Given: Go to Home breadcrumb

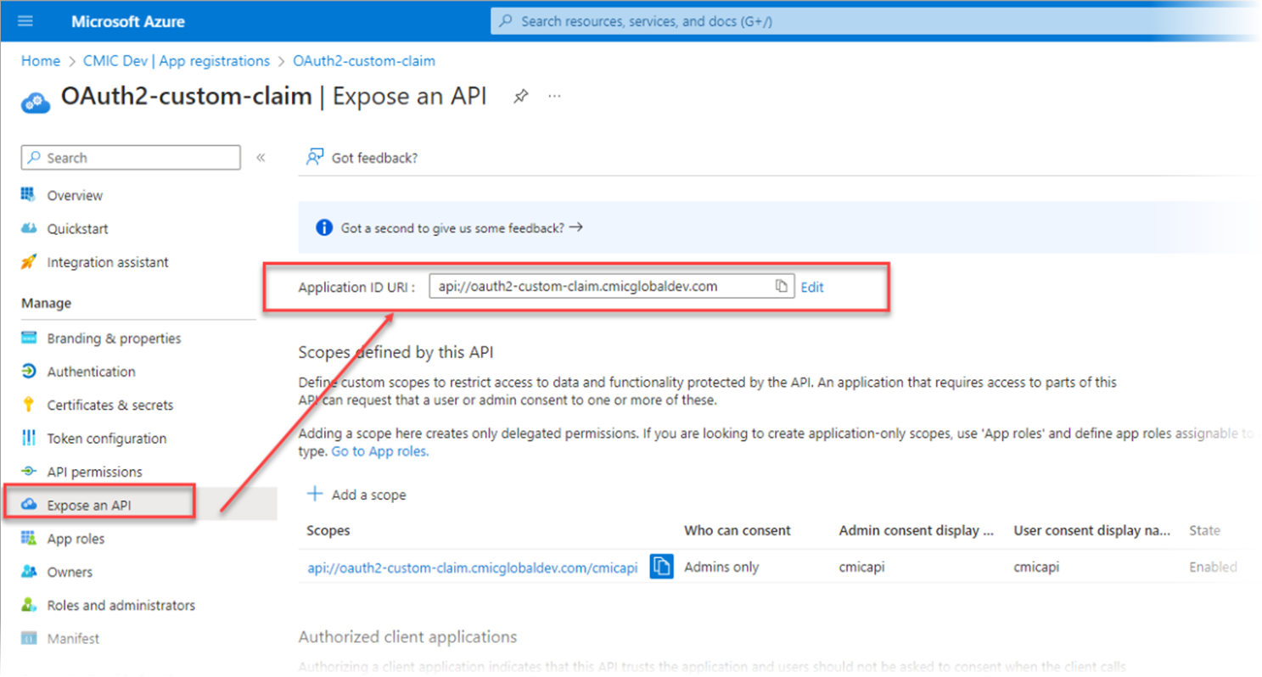Looking at the screenshot, I should [x=41, y=61].
